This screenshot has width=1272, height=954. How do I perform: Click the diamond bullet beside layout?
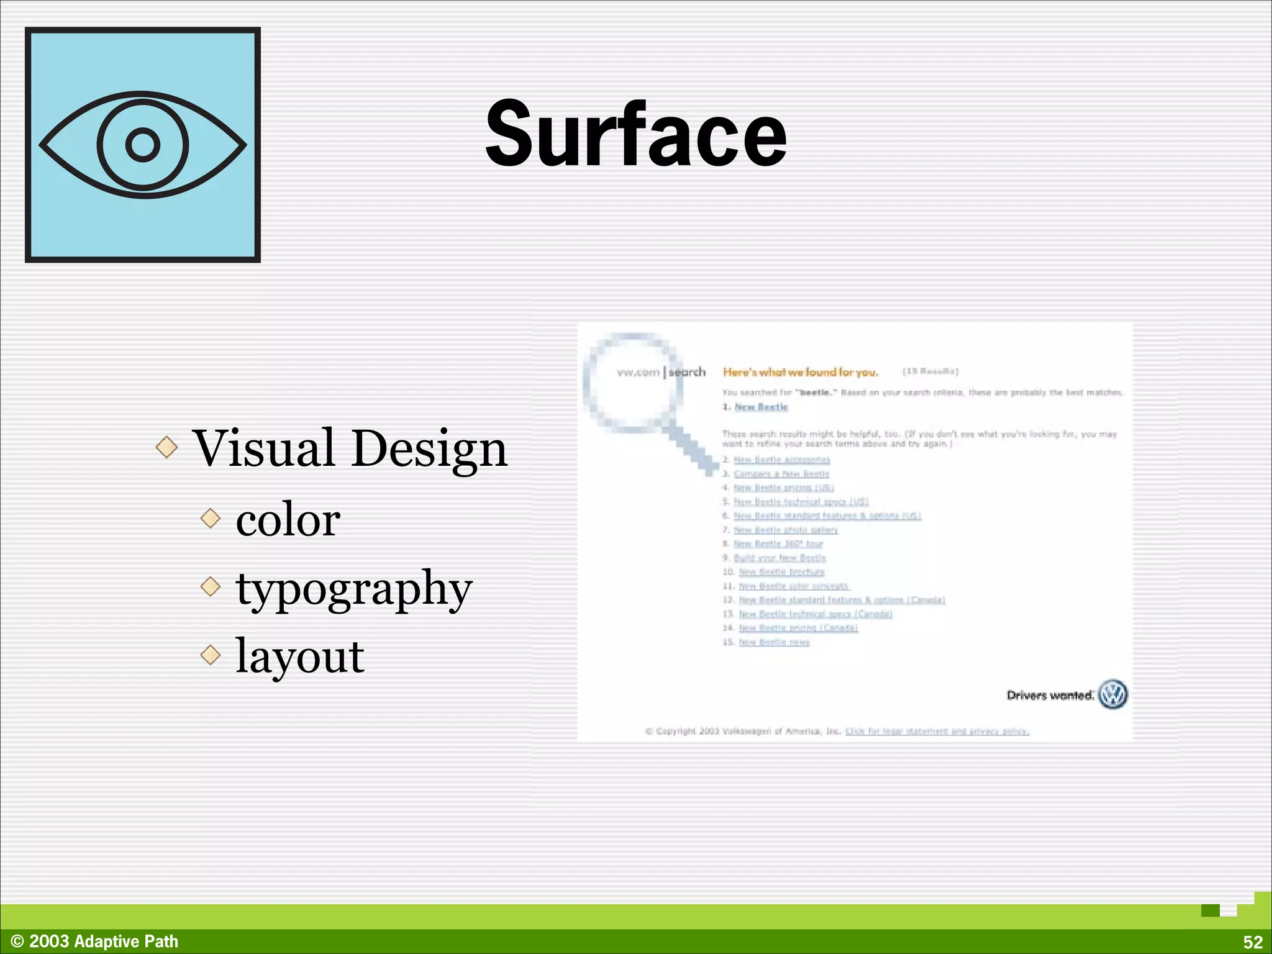[x=211, y=655]
